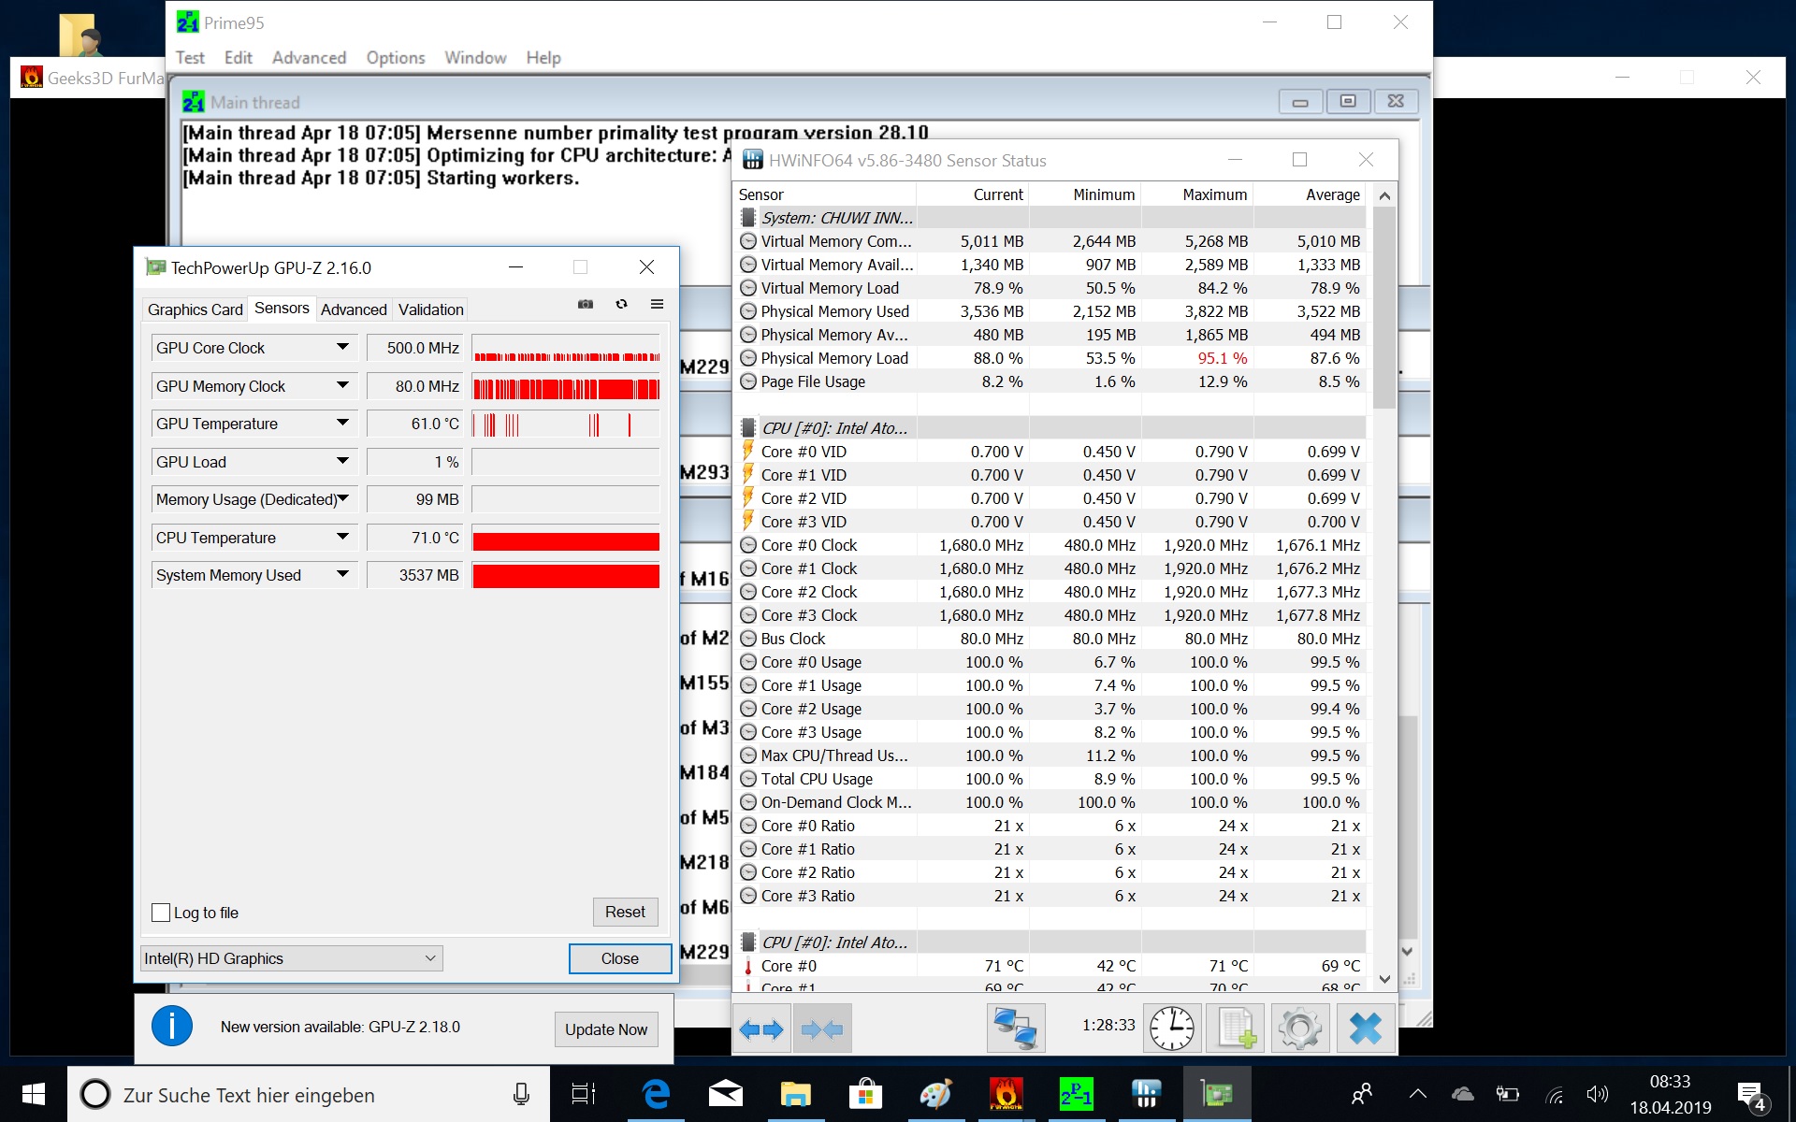This screenshot has height=1122, width=1796.
Task: Open Action Center notifications icon
Action: (x=1750, y=1095)
